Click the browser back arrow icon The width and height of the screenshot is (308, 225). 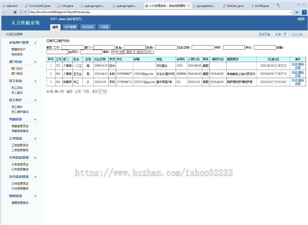[x=4, y=12]
